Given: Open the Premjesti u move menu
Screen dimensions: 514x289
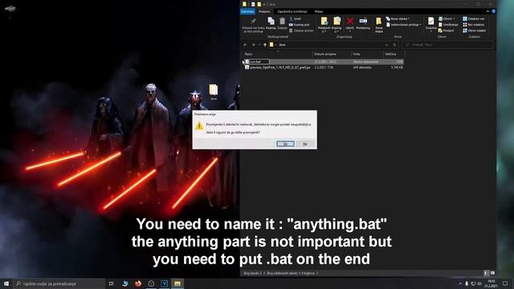Looking at the screenshot, I should click(x=324, y=25).
